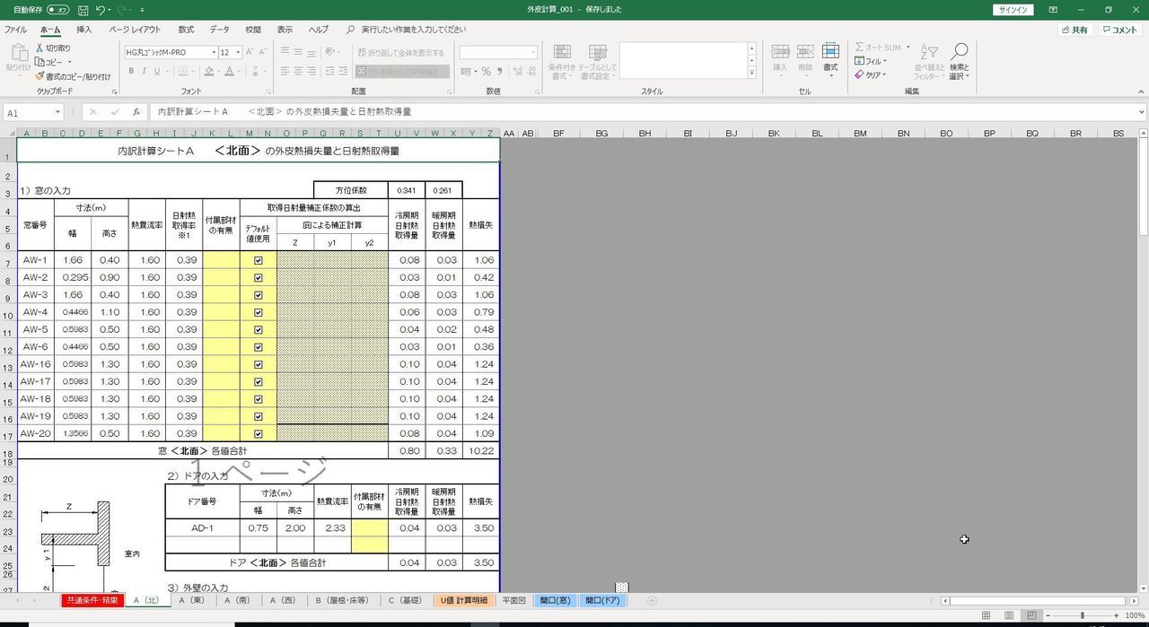The width and height of the screenshot is (1149, 627).
Task: Click the add new sheet plus button
Action: [653, 601]
